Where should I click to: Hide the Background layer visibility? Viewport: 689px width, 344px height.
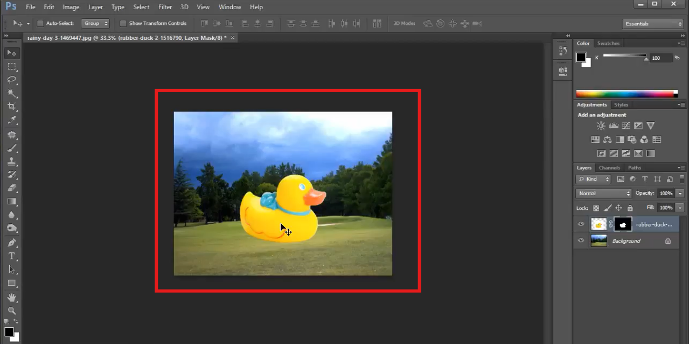pos(581,241)
